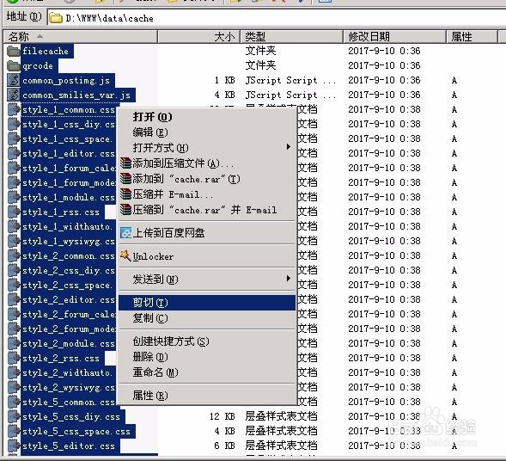
Task: Click the 文件夹 type text of filecache row
Action: click(261, 51)
